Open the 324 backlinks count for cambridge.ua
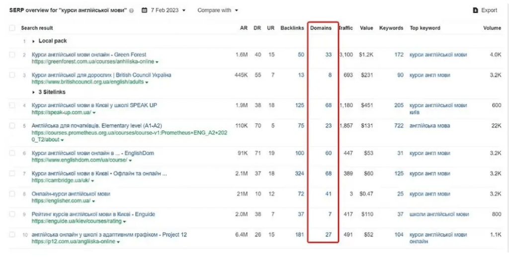 pyautogui.click(x=299, y=173)
